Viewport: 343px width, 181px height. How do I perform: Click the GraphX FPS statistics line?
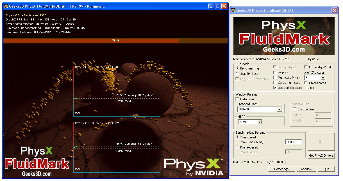[x=40, y=20]
